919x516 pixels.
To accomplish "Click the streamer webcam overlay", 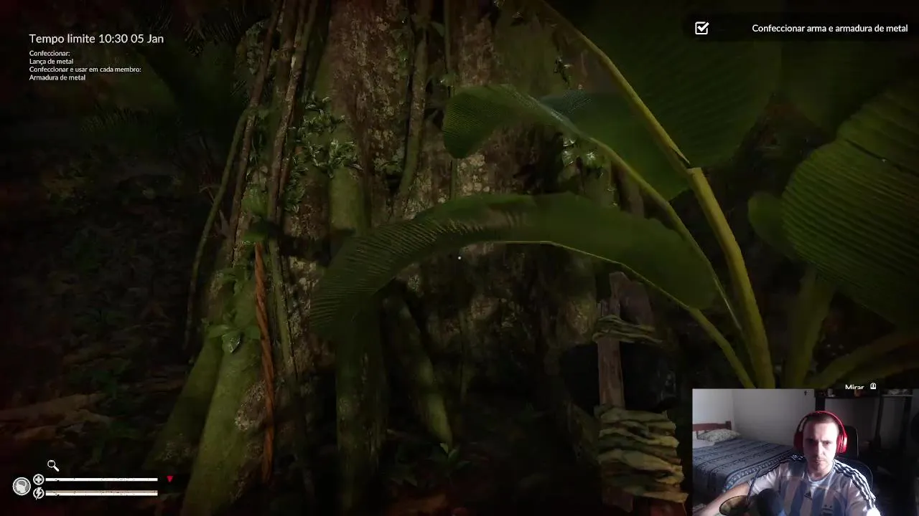I will pos(805,452).
